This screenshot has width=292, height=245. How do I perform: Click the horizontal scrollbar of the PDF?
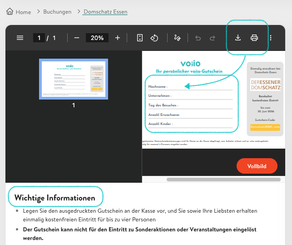(223, 180)
